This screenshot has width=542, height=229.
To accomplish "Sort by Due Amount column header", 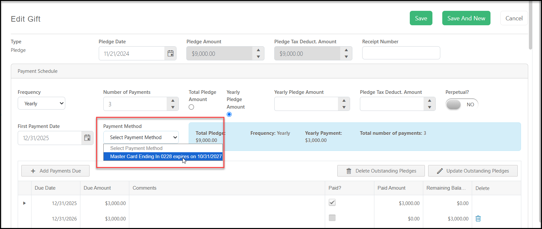I will (105, 188).
